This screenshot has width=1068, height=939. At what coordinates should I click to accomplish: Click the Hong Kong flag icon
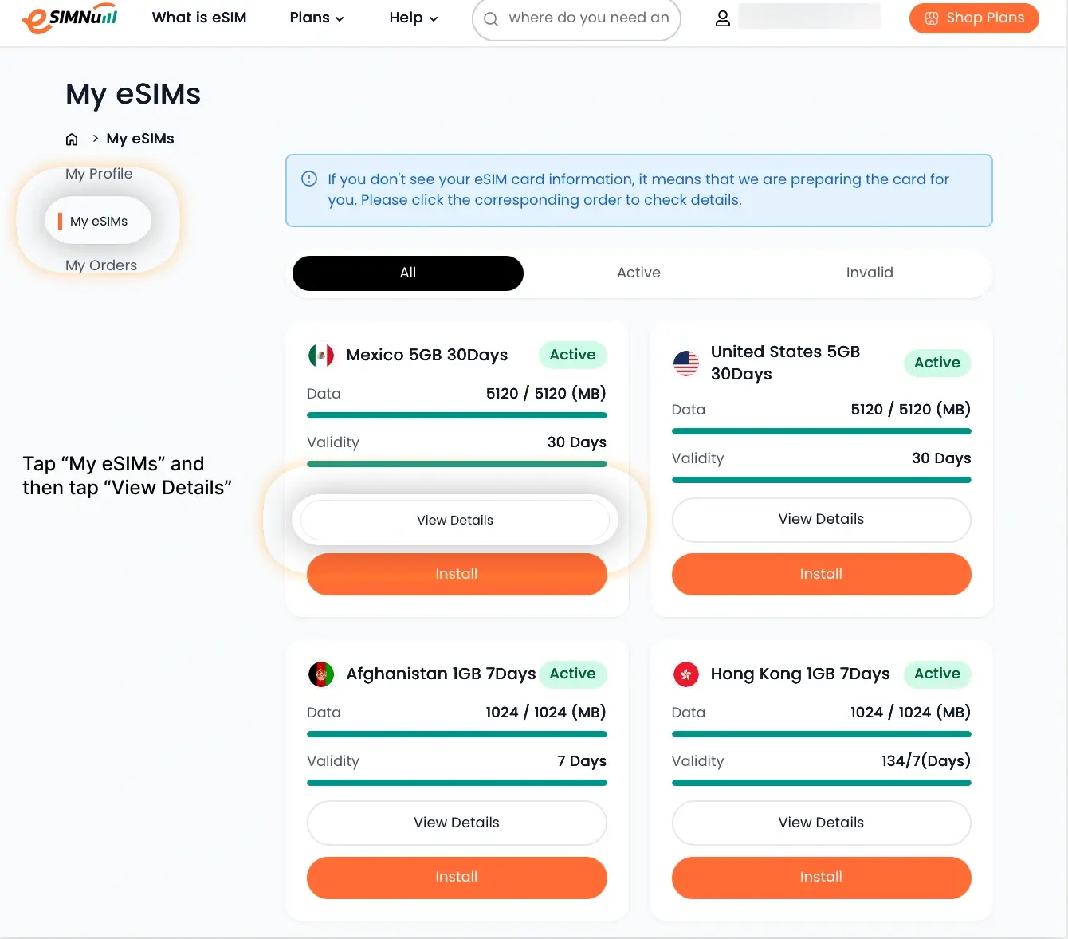(685, 674)
